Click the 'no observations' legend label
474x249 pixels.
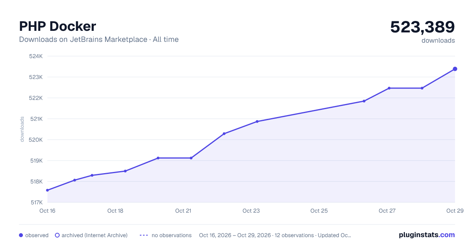click(171, 235)
